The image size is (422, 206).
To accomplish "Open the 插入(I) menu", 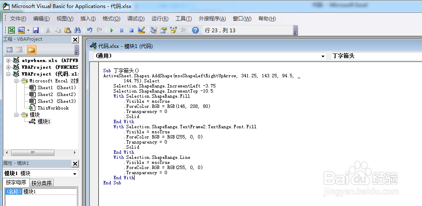I will click(x=88, y=19).
